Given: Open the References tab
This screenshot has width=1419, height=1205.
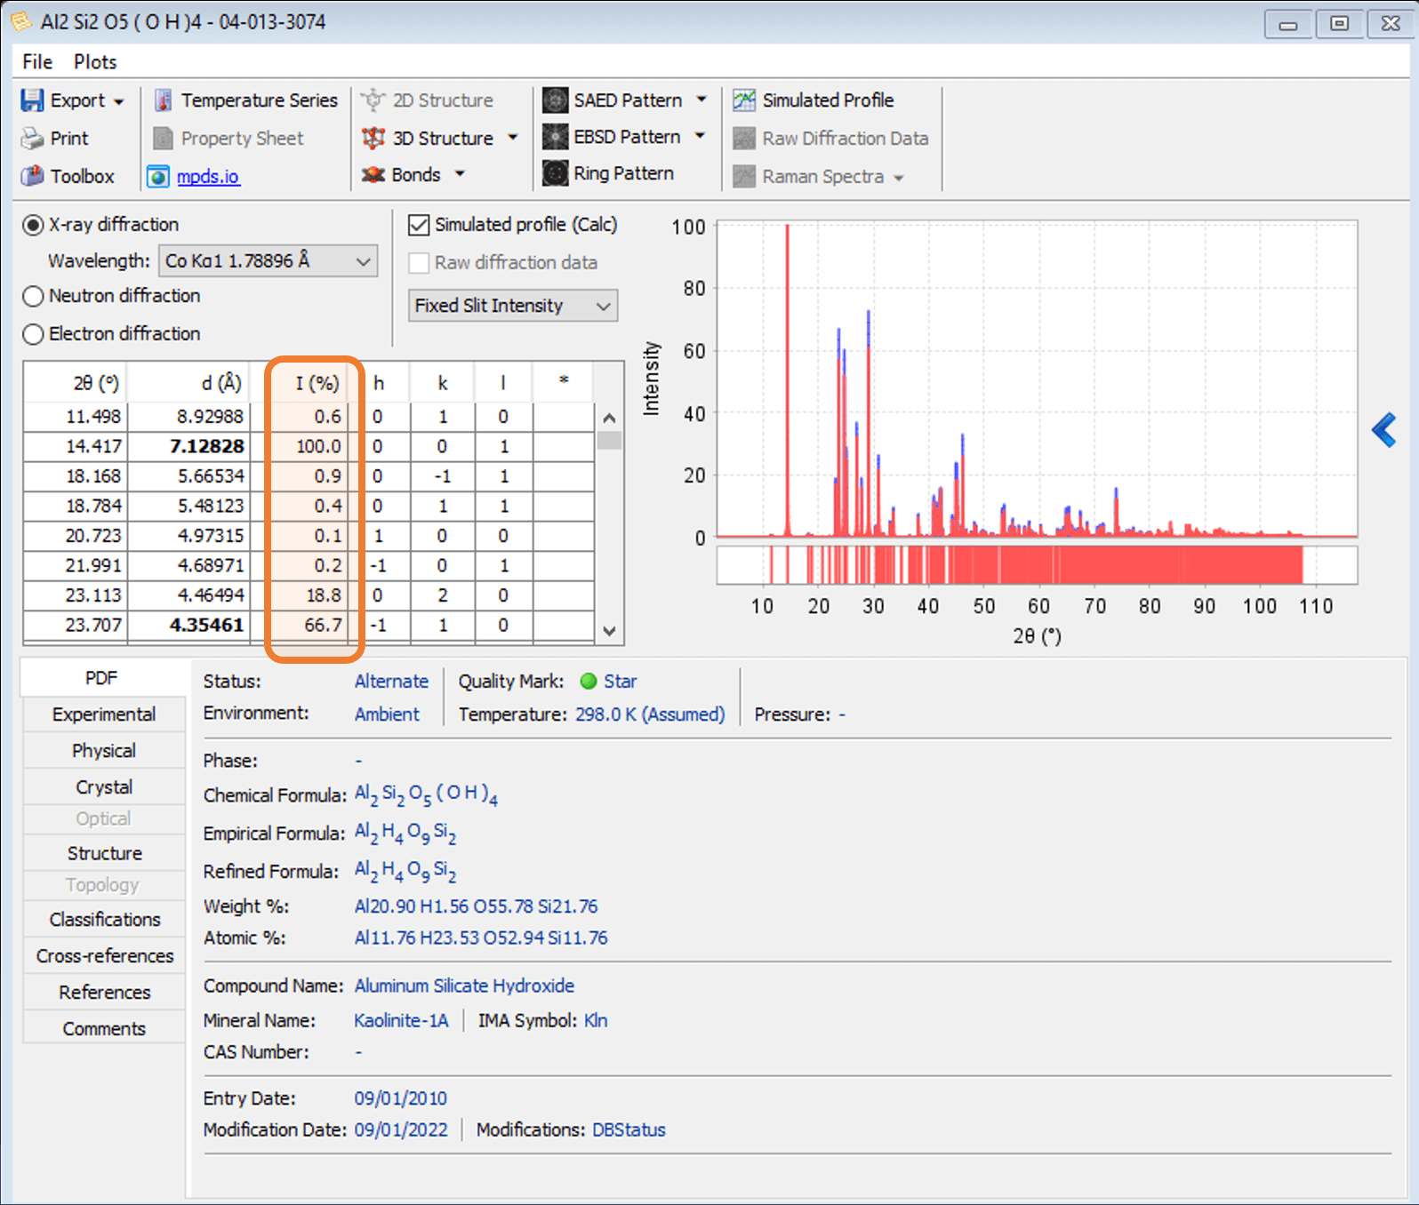Looking at the screenshot, I should [x=104, y=993].
